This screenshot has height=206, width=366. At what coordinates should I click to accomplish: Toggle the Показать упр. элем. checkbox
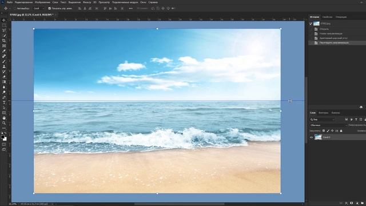point(50,9)
